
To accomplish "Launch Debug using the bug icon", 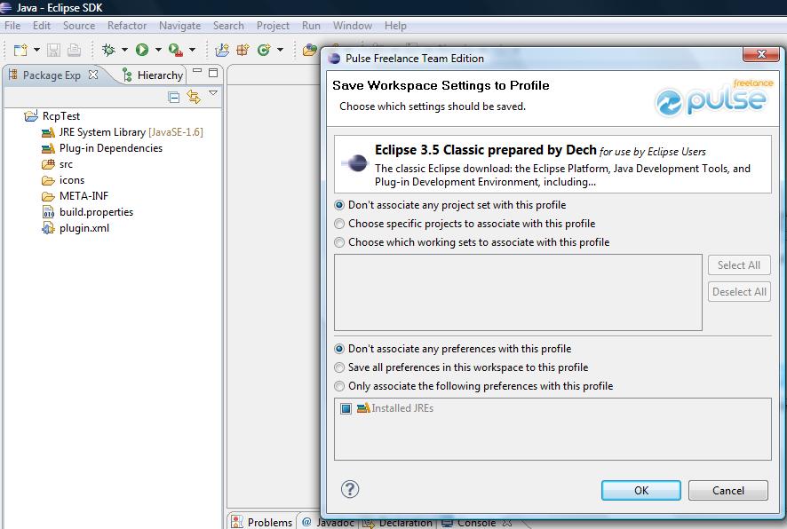I will tap(107, 50).
